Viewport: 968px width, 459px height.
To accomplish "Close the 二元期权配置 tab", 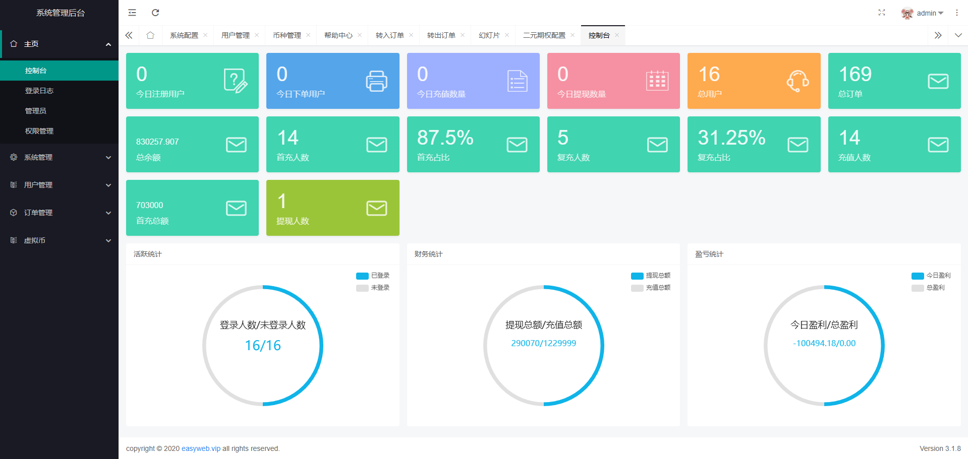I will pos(573,35).
